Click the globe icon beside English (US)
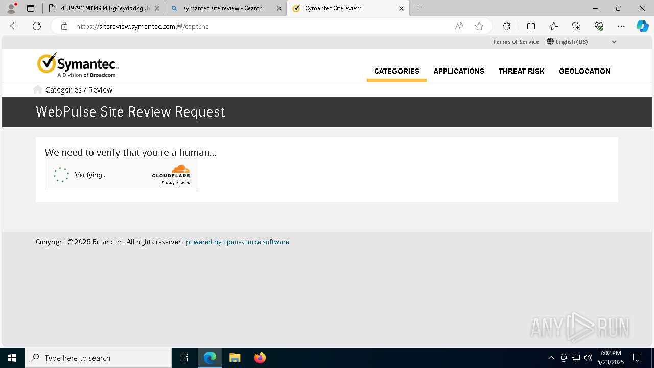The height and width of the screenshot is (368, 654). click(550, 42)
